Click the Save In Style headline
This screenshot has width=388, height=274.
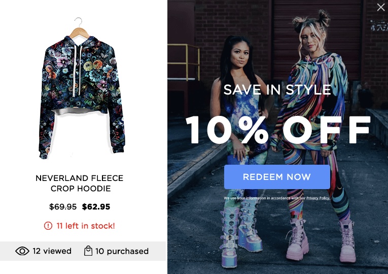(x=277, y=89)
